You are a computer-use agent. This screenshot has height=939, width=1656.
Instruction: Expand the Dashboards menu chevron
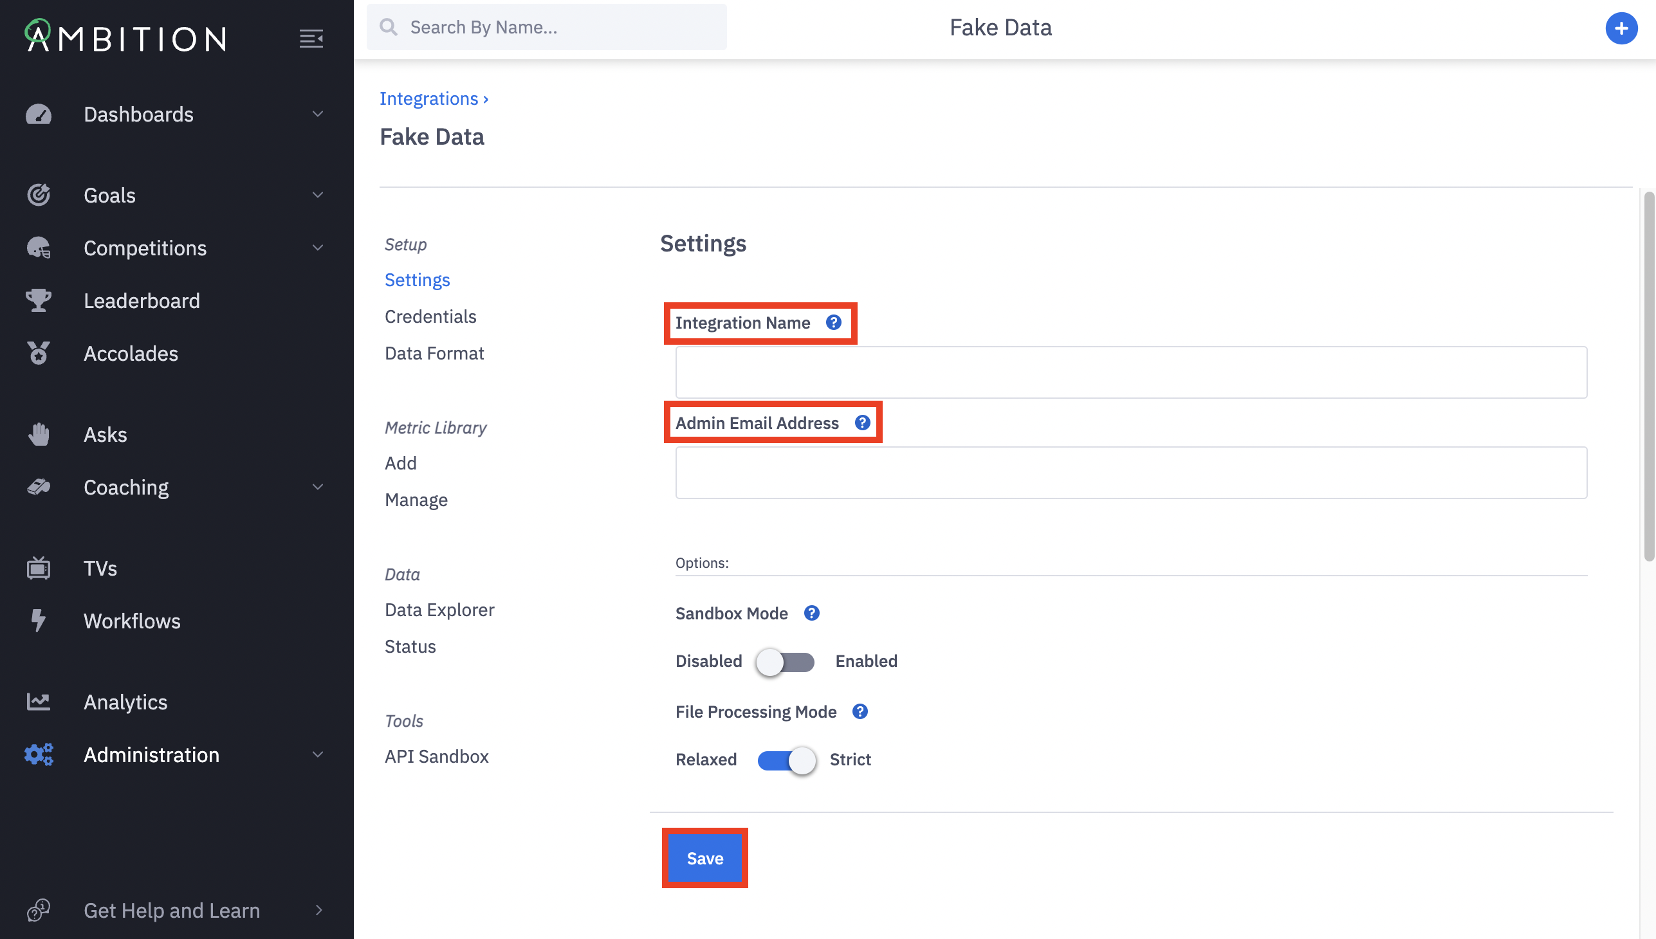pyautogui.click(x=317, y=114)
